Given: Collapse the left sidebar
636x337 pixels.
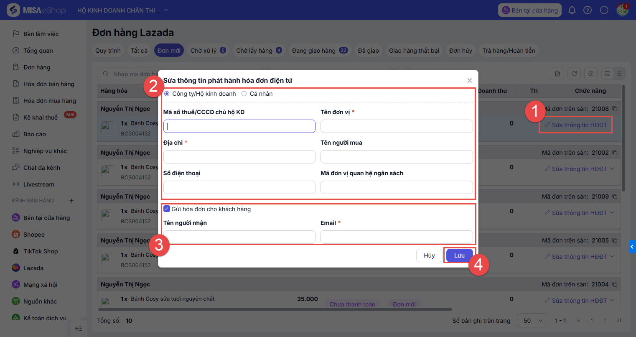Looking at the screenshot, I should [x=78, y=329].
